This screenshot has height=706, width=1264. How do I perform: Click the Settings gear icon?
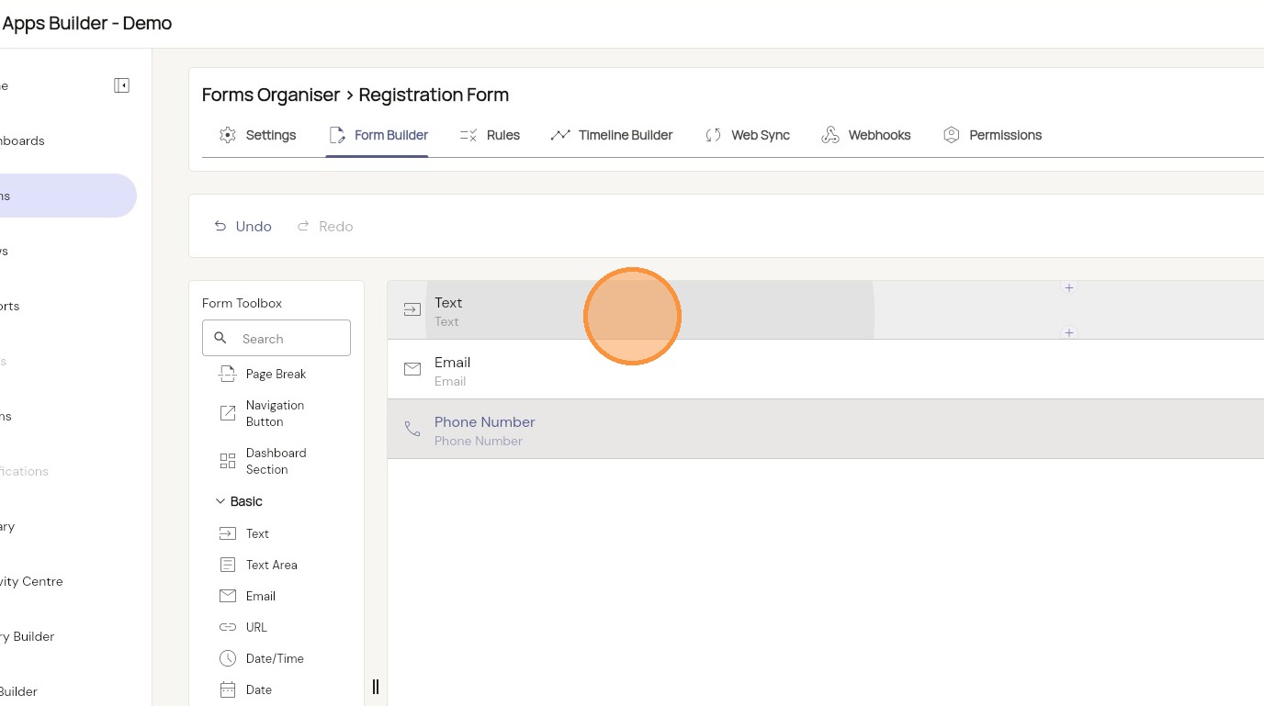tap(227, 135)
